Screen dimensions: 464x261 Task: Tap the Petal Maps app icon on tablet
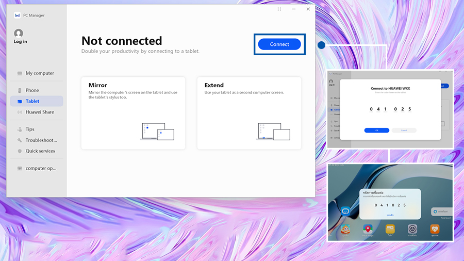point(368,229)
